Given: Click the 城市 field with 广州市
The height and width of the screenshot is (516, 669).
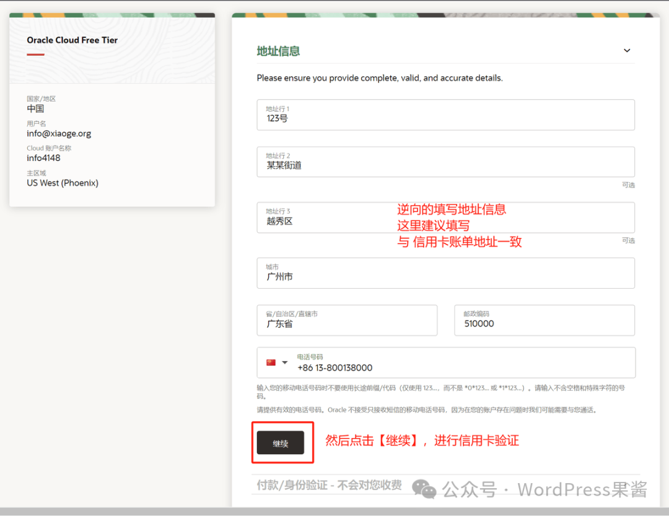Looking at the screenshot, I should coord(445,273).
